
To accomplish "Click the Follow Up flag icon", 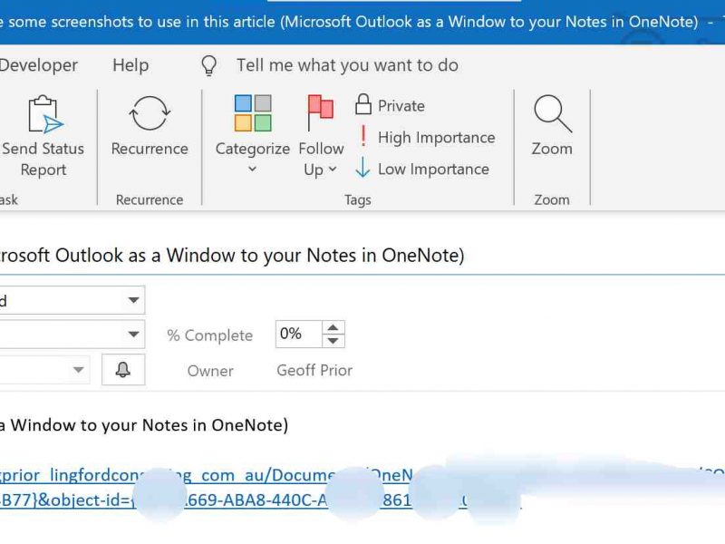I will (321, 112).
